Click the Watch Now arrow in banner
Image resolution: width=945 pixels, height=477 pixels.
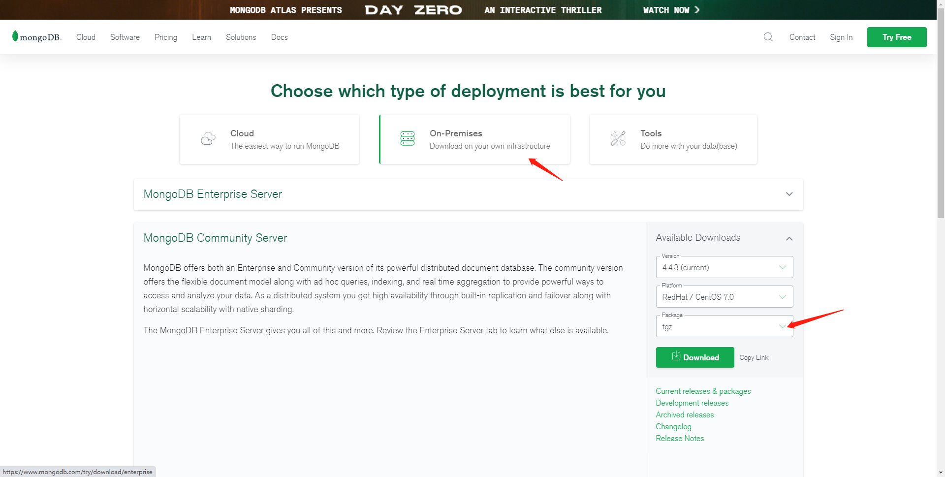click(697, 10)
